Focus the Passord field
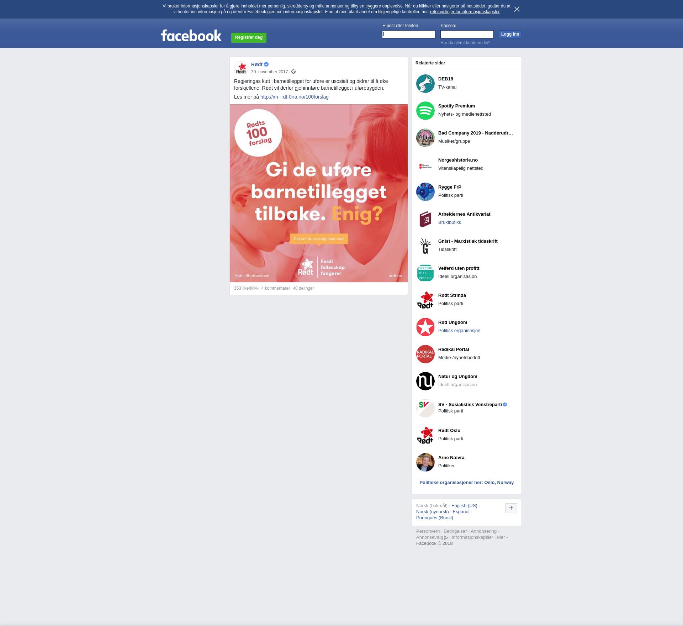 (x=467, y=34)
